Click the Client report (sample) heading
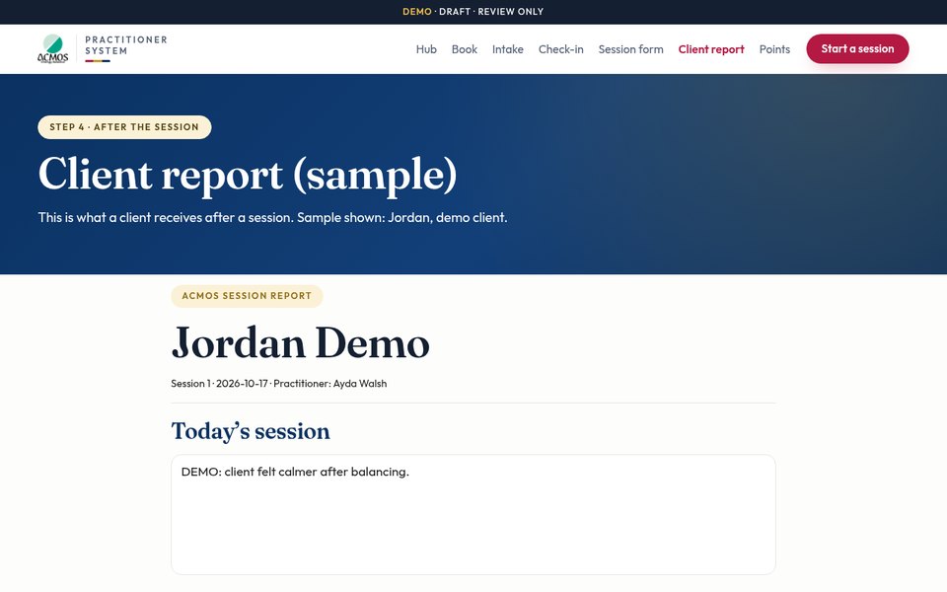Viewport: 947px width, 592px height. tap(248, 175)
